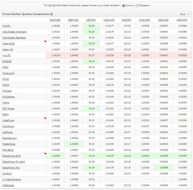Viewport: 193px width, 190px height.
Task: Sort by the AUD/USD column header
Action: 144,20
